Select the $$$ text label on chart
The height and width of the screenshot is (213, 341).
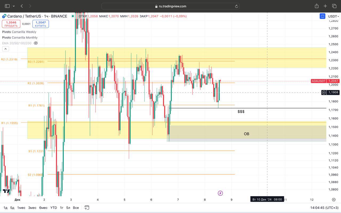click(241, 112)
